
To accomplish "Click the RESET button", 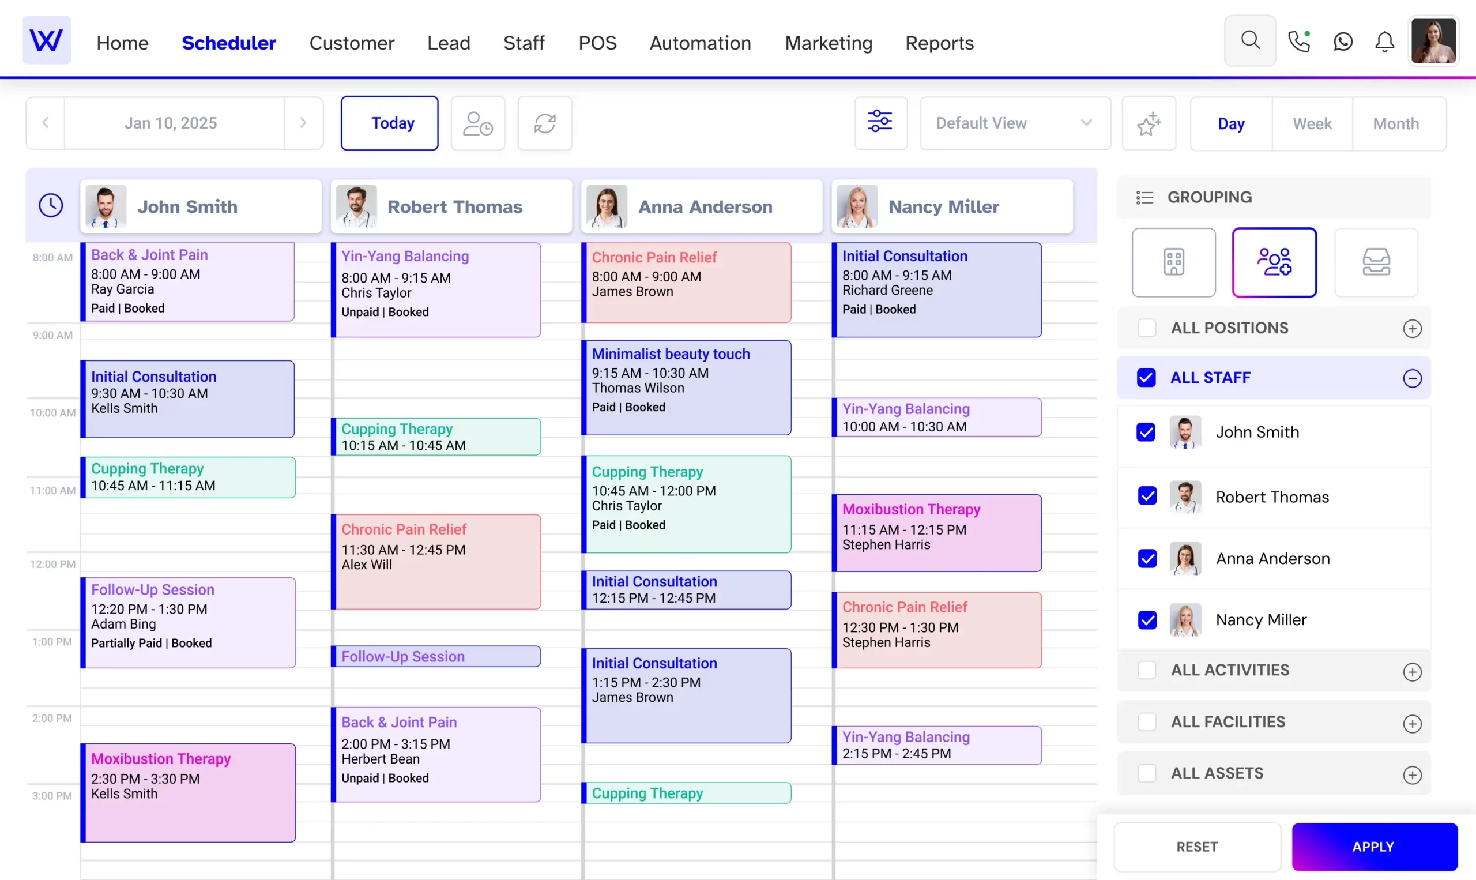I will [x=1196, y=847].
